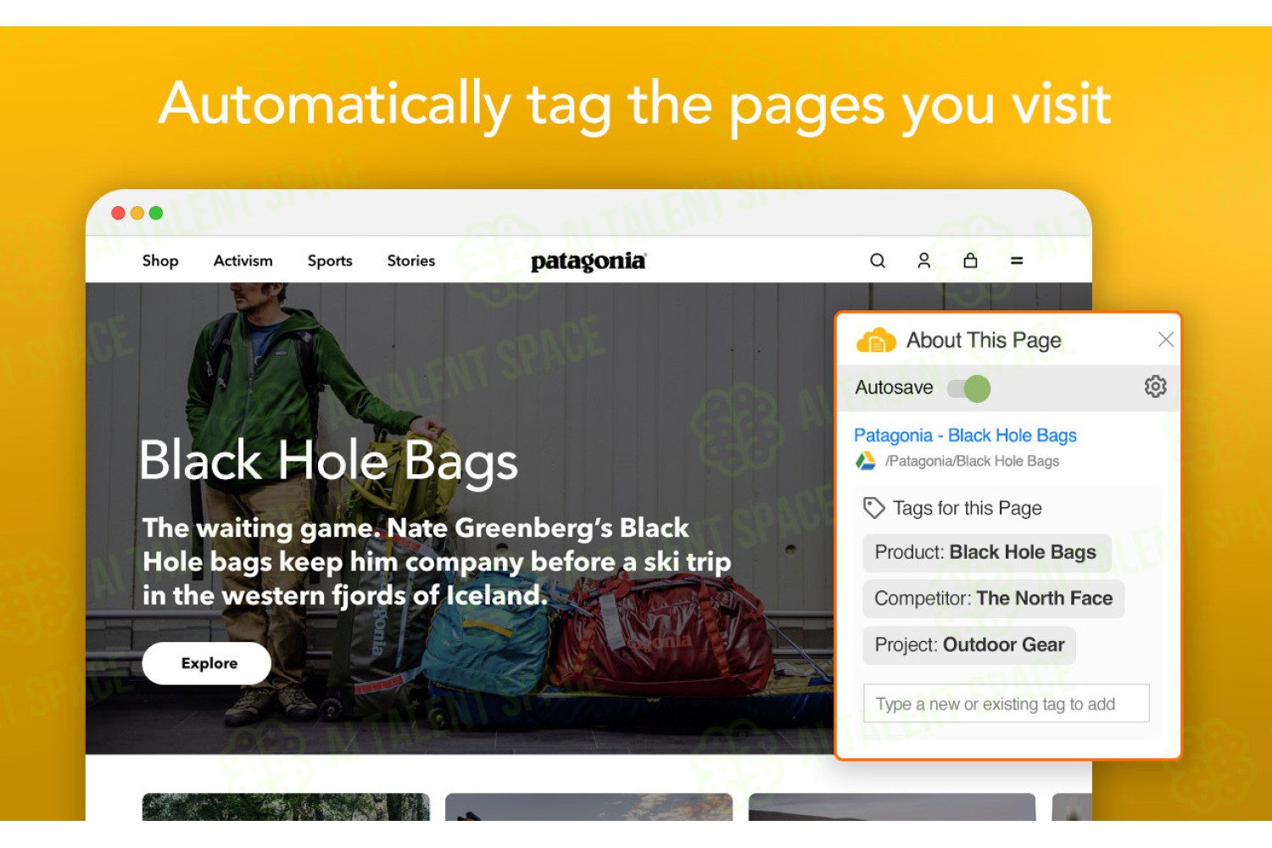
Task: Open the Sports menu
Action: pyautogui.click(x=330, y=261)
